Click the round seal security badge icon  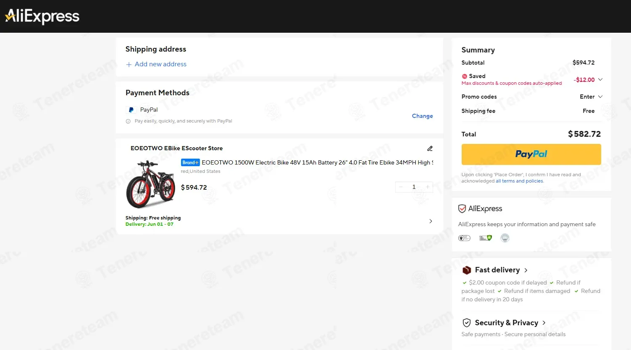pyautogui.click(x=505, y=238)
